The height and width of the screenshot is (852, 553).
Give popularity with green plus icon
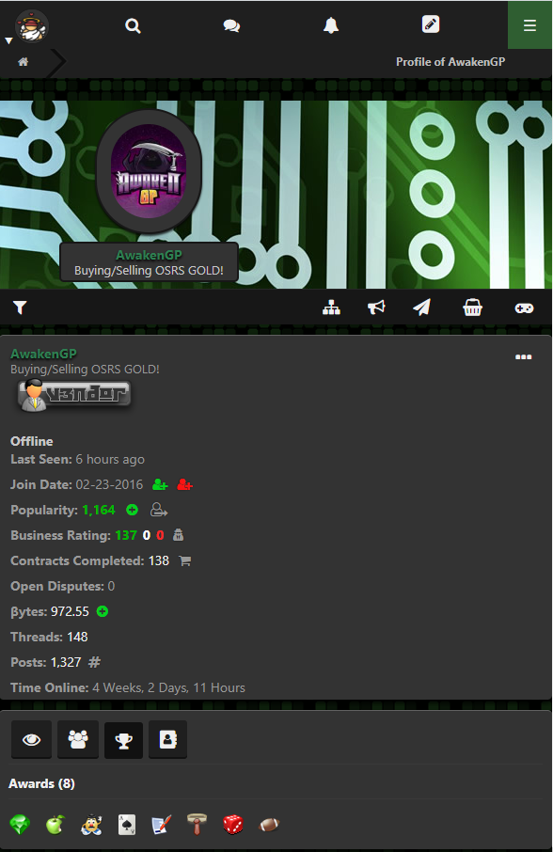pos(132,510)
